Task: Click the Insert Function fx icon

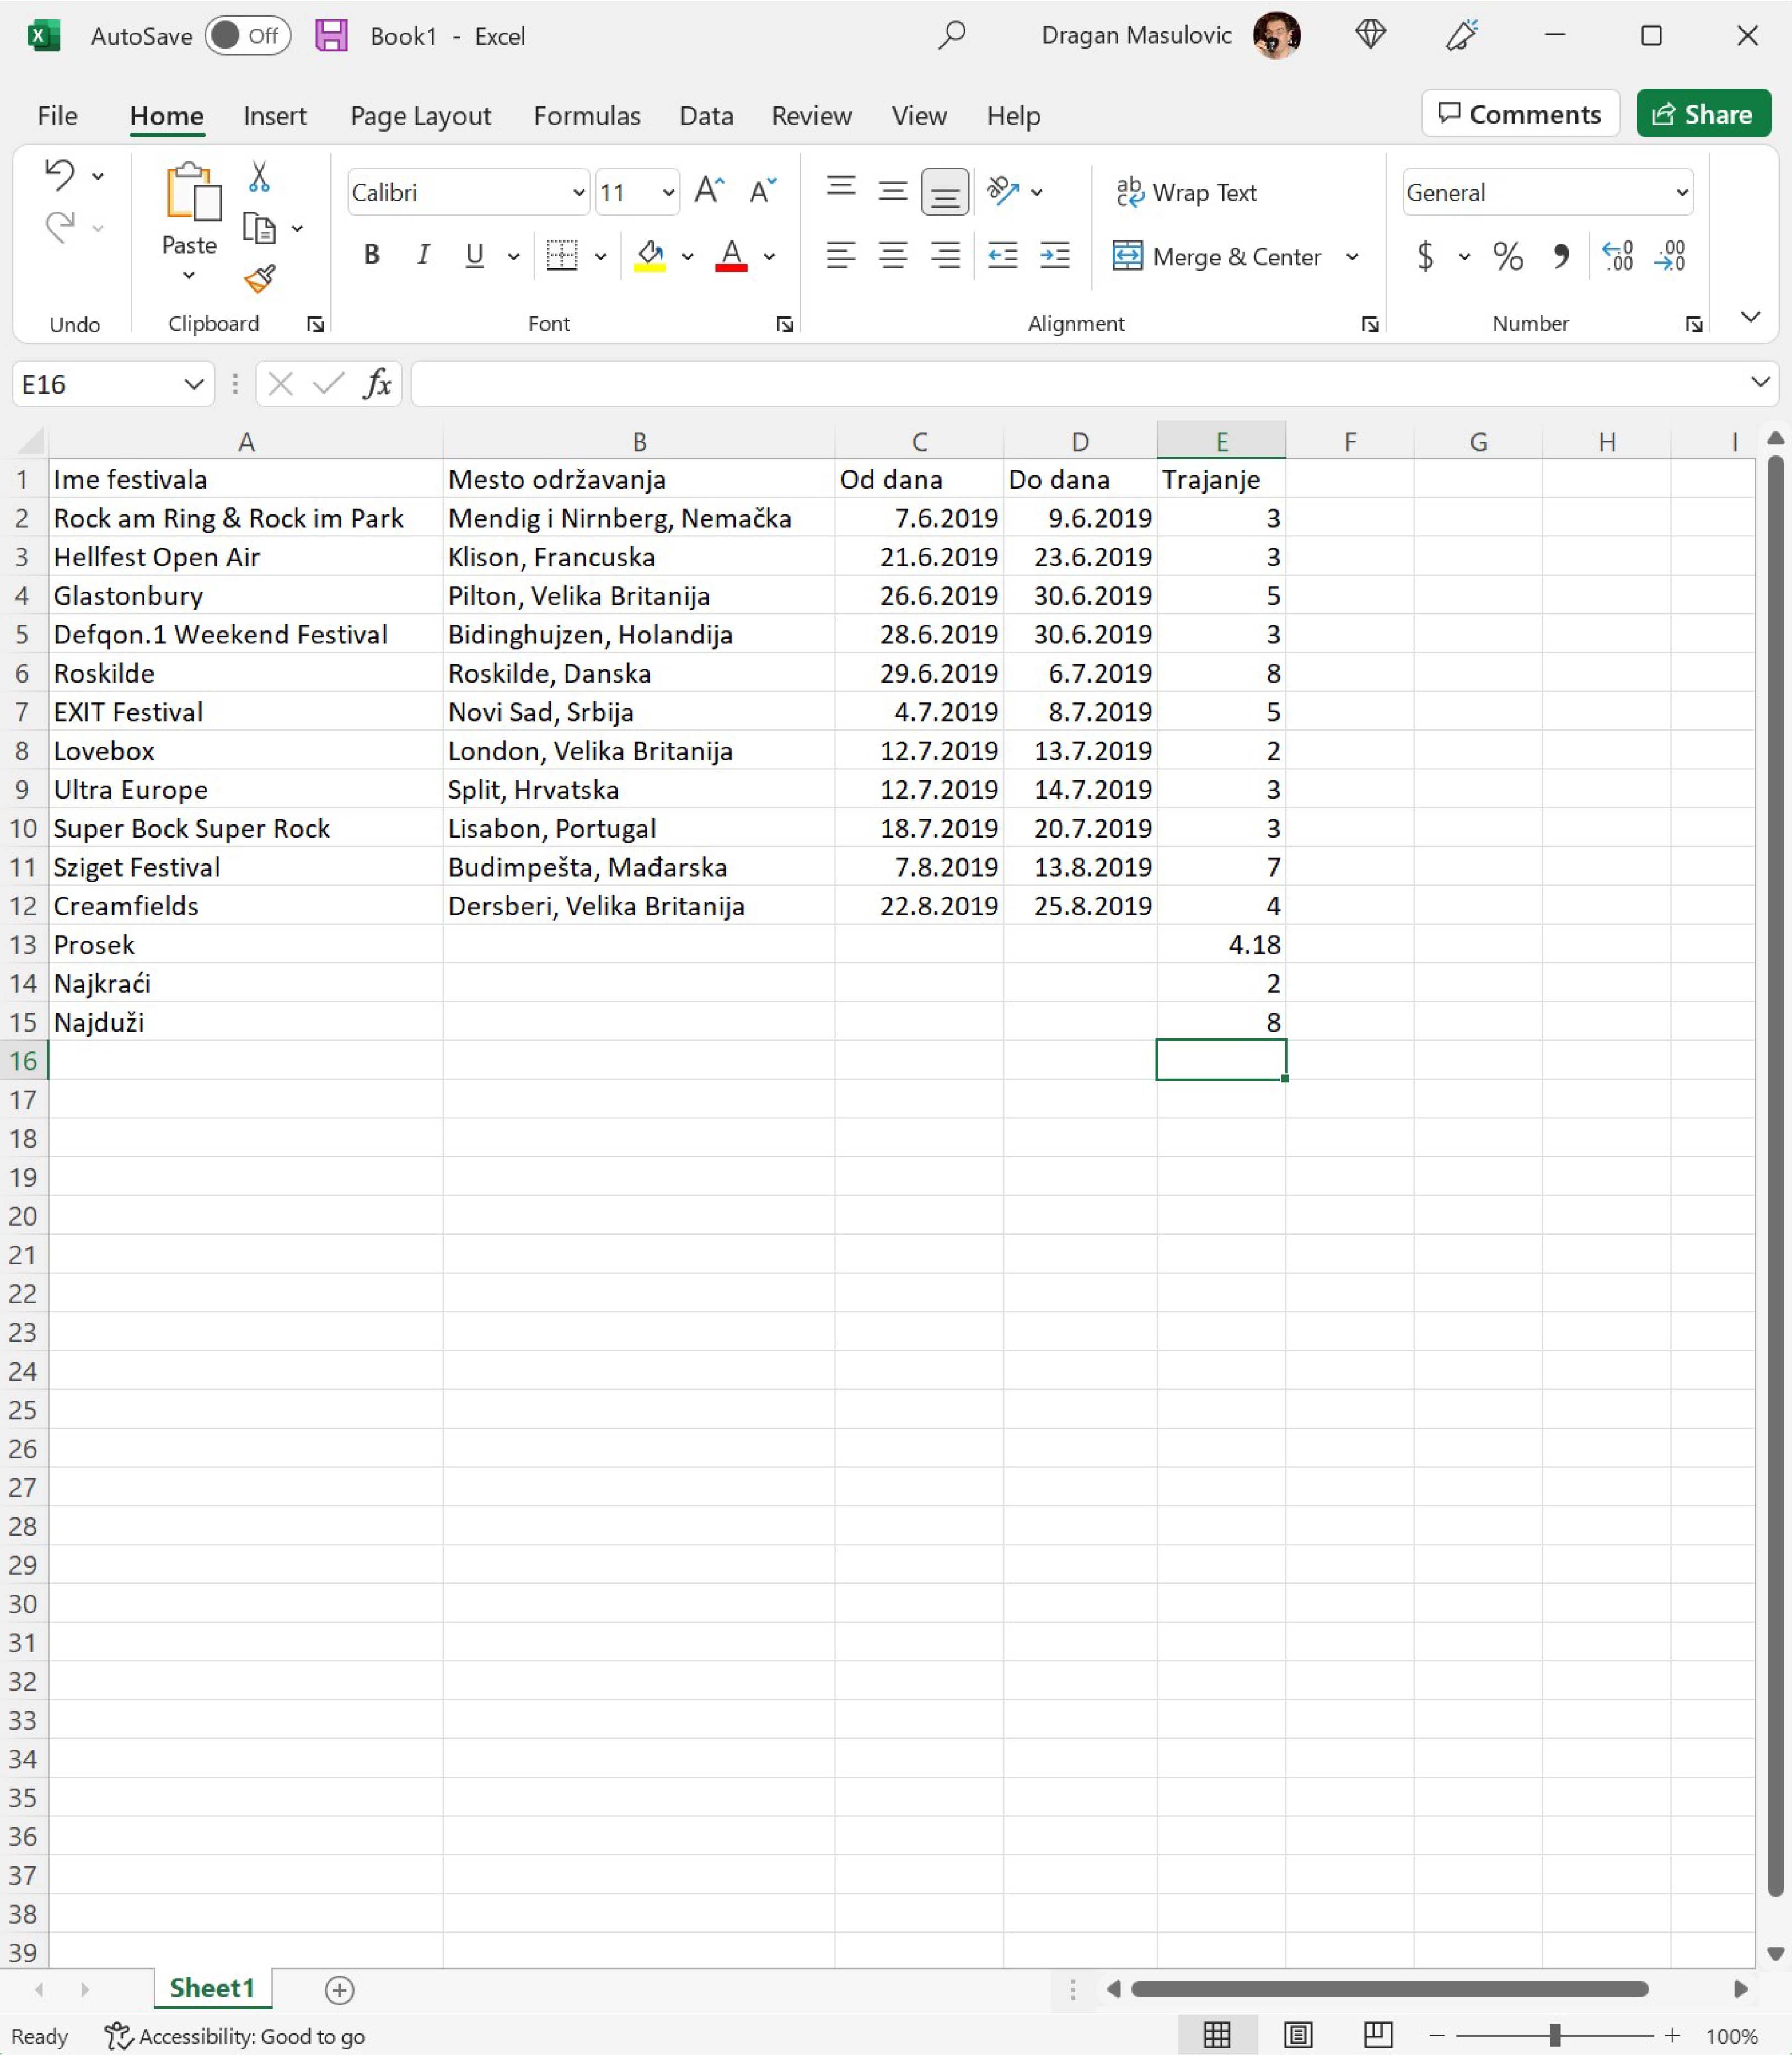Action: pos(377,384)
